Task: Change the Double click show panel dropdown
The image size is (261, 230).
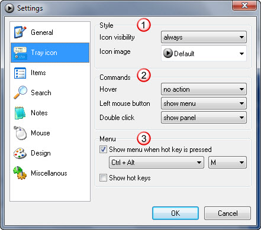Action: tap(204, 118)
